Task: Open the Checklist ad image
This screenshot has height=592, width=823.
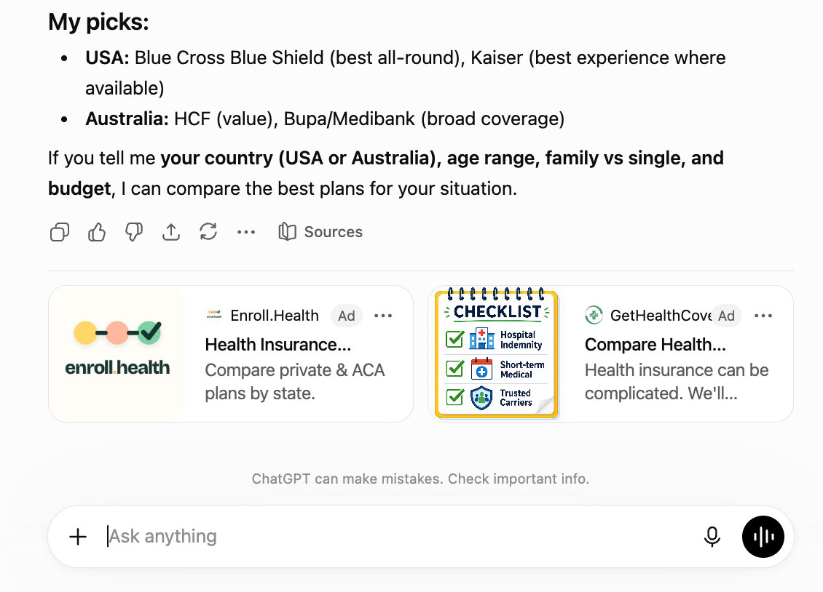Action: [497, 353]
